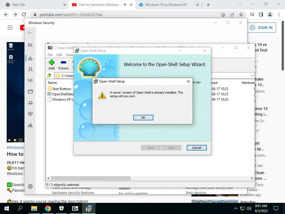This screenshot has width=285, height=214.
Task: Select the OpenShellSetup file in 7-Zip
Action: (60, 94)
